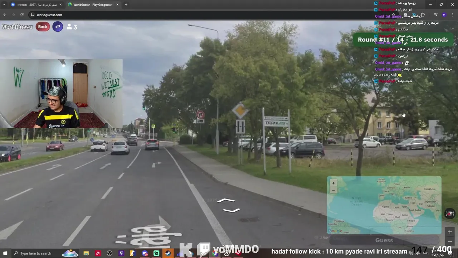This screenshot has width=458, height=258.
Task: Open the red AMD software taskbar icon
Action: [x=98, y=253]
